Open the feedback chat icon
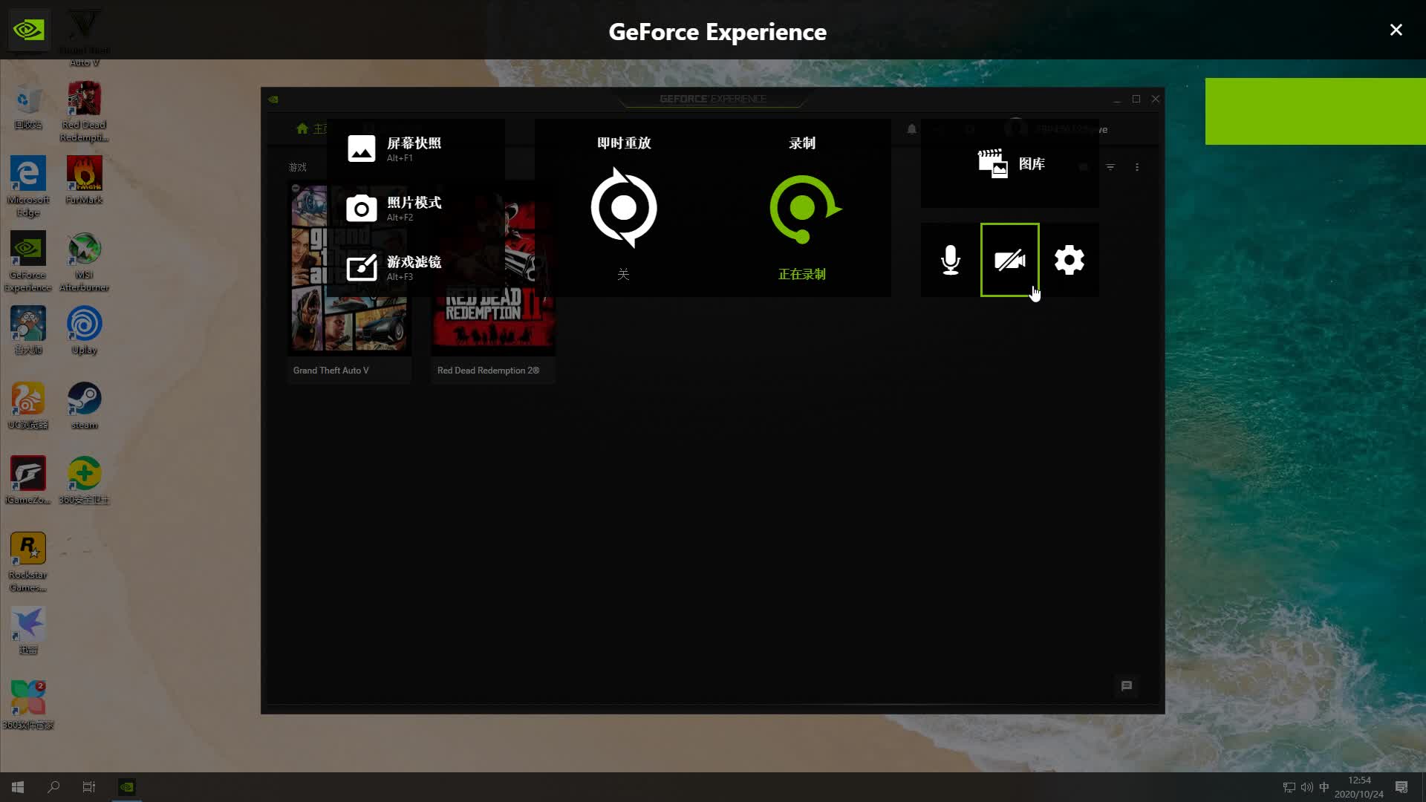 coord(1127,686)
